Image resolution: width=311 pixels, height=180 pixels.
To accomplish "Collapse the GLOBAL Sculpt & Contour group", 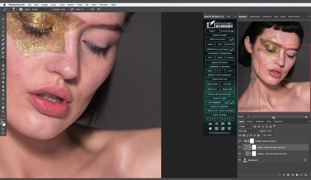I will click(243, 141).
